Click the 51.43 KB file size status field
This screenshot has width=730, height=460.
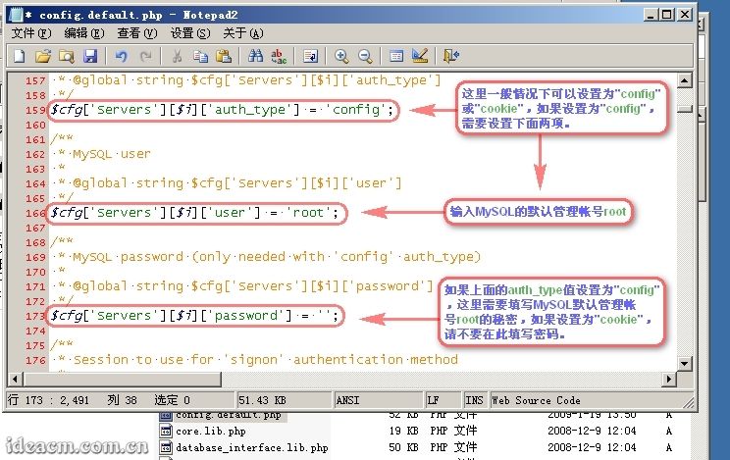pyautogui.click(x=283, y=400)
